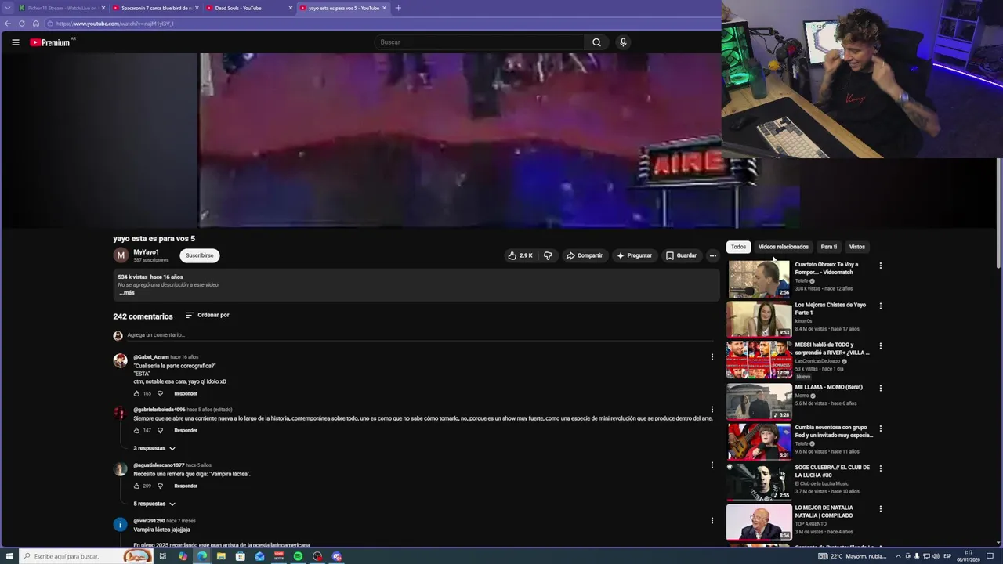Open File Explorer from the taskbar

point(221,556)
